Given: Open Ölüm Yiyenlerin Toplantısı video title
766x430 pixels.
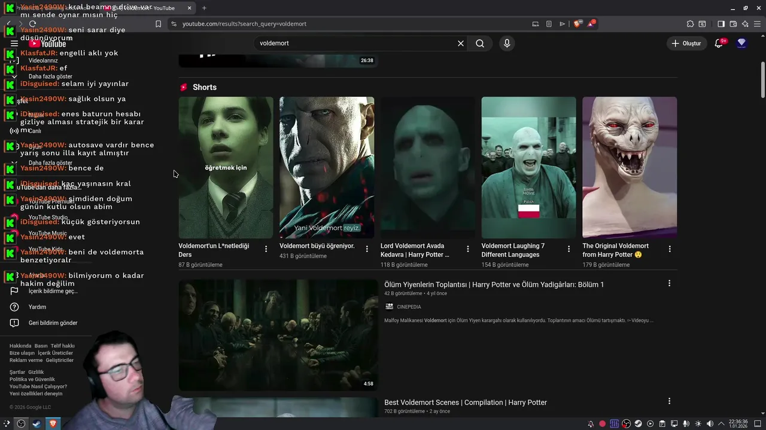Looking at the screenshot, I should [x=494, y=285].
